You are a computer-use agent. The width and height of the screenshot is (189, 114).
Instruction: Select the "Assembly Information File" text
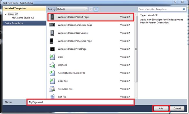71,73
